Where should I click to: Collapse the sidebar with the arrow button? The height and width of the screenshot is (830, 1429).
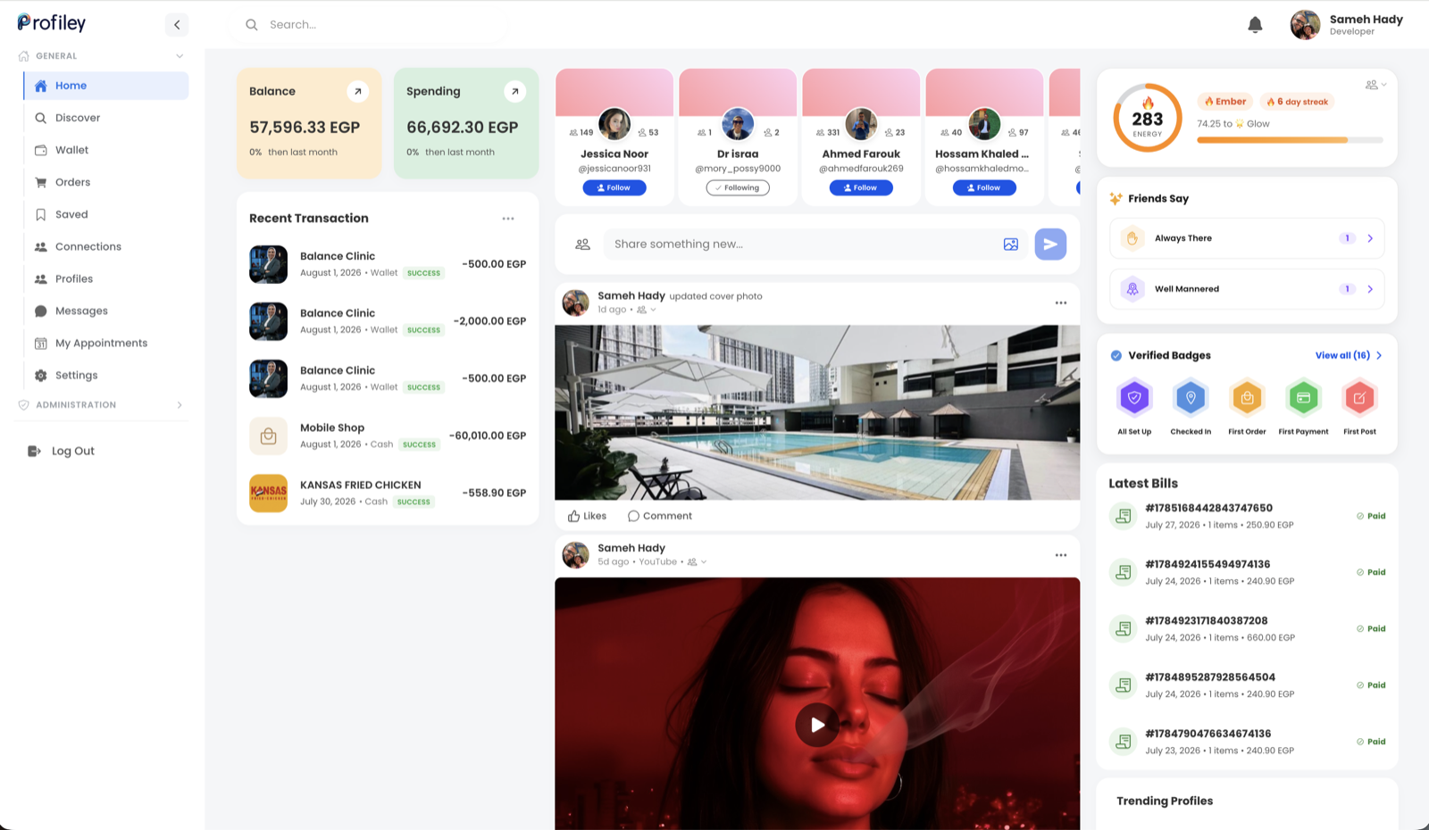[177, 25]
